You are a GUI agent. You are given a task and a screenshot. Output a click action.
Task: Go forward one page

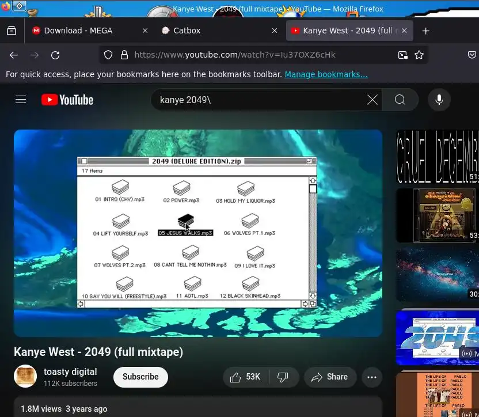[35, 55]
